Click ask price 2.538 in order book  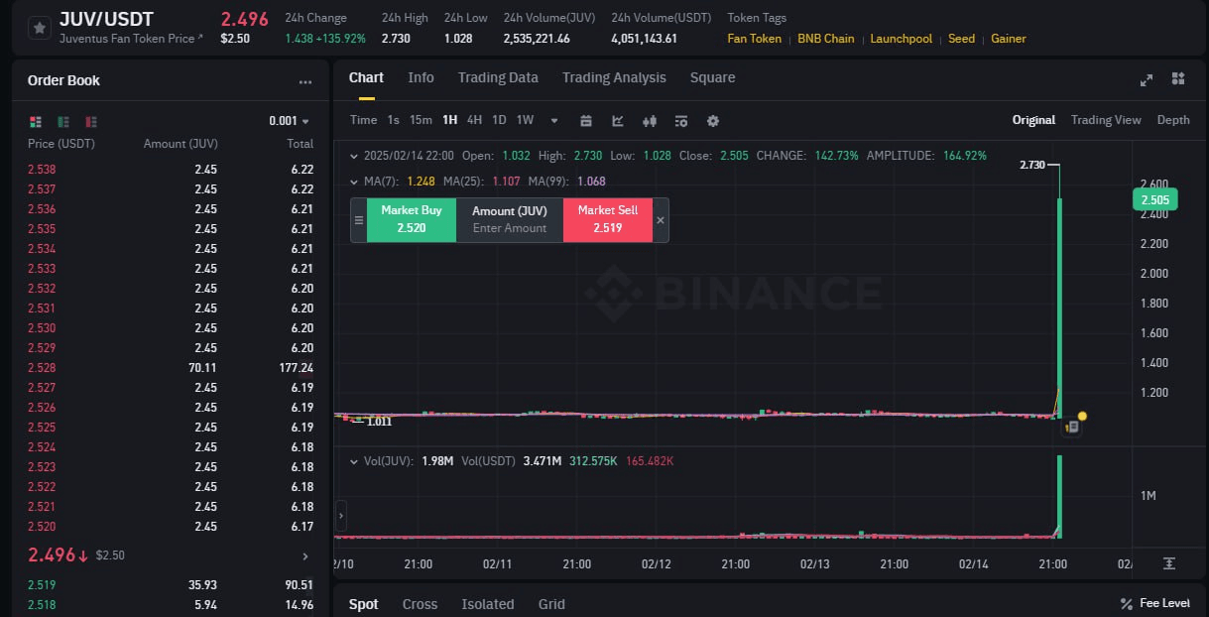(42, 170)
